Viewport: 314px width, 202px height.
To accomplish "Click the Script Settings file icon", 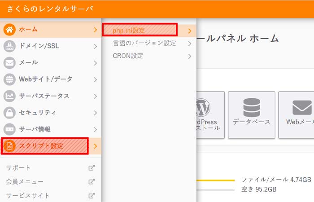I will [x=9, y=146].
